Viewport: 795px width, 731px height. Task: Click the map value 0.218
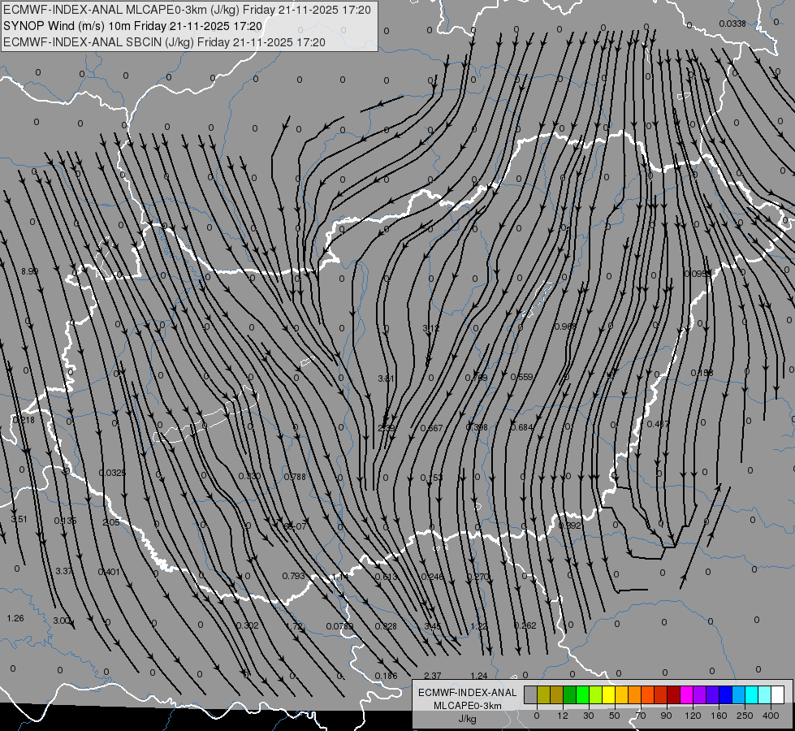(24, 420)
